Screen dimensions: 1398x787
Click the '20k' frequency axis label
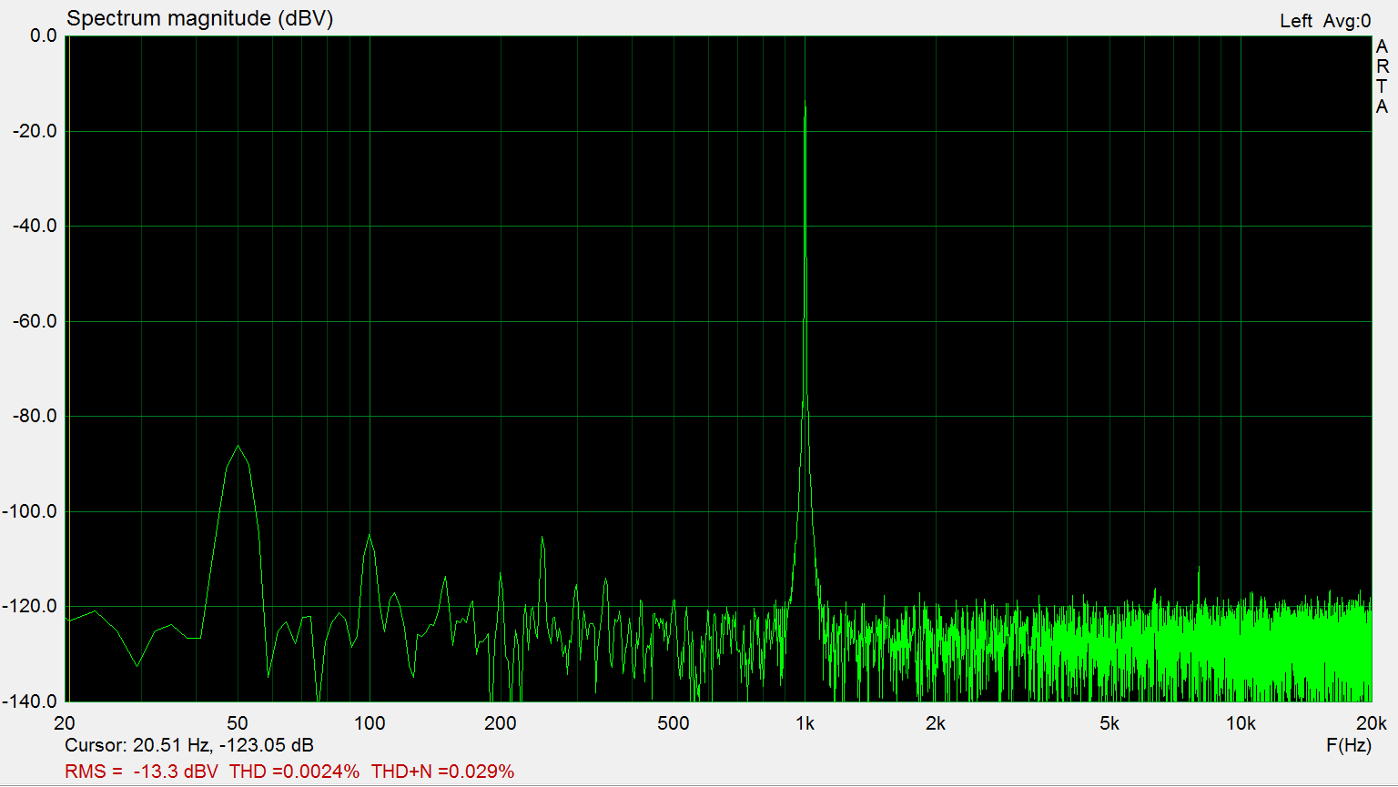(1372, 723)
